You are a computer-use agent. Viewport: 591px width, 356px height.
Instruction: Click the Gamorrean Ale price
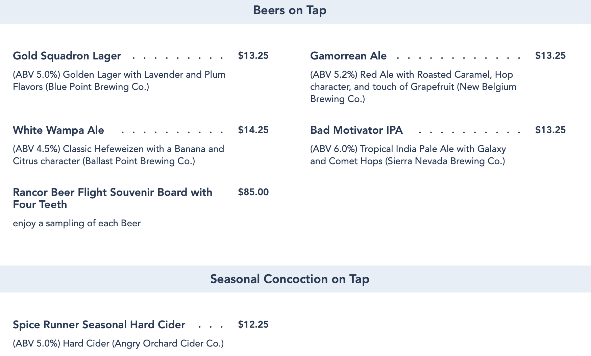point(550,56)
